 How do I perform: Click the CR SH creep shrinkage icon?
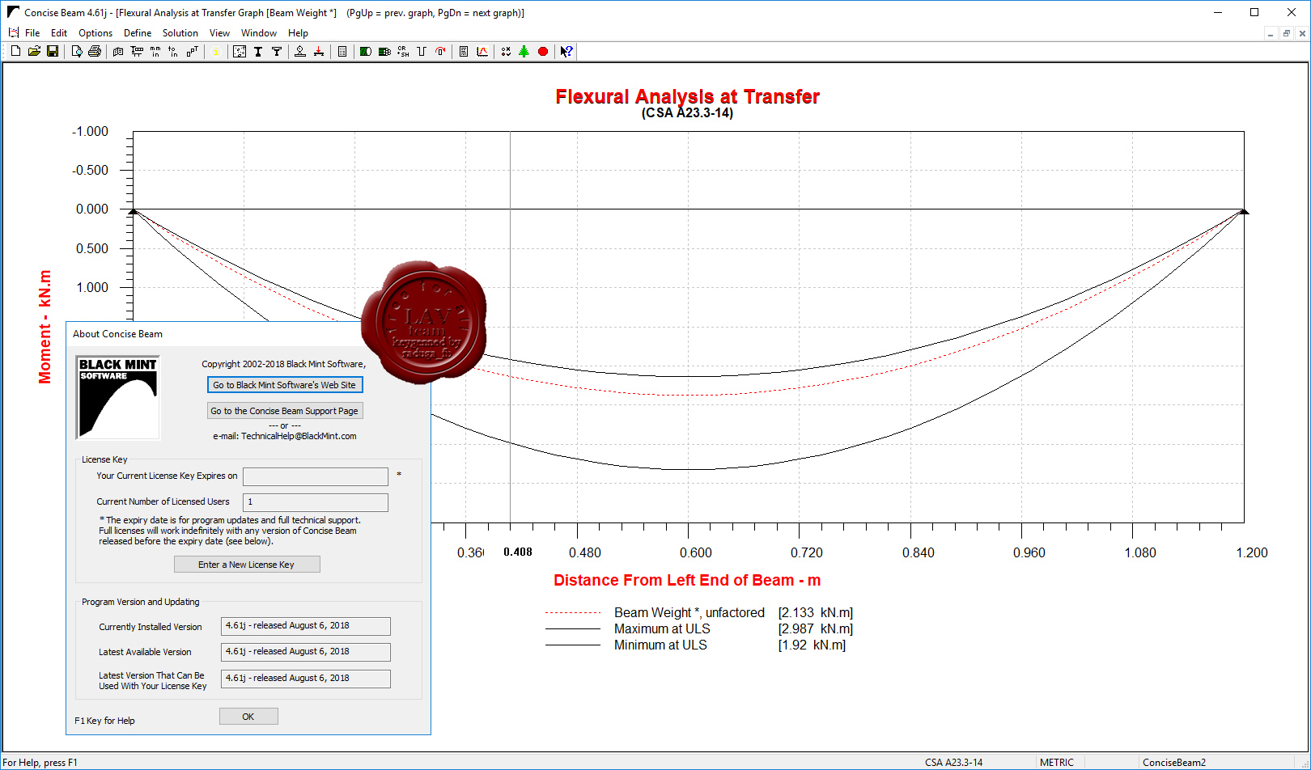[403, 51]
